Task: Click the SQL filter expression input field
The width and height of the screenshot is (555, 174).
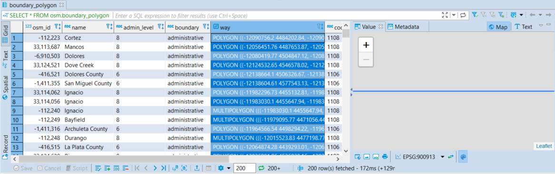Action: (x=276, y=16)
